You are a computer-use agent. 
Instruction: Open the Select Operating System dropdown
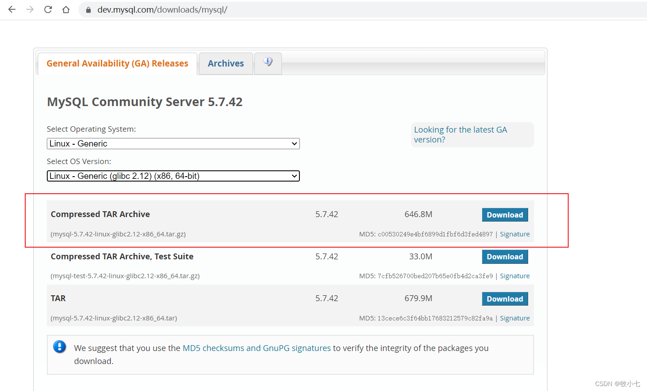(173, 143)
